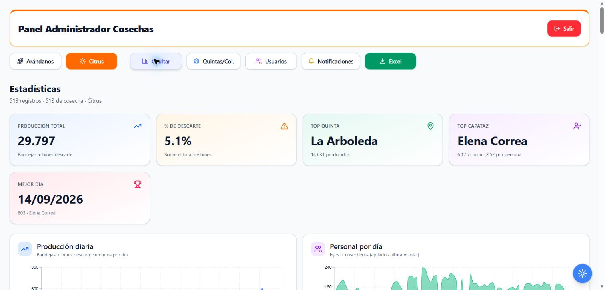The height and width of the screenshot is (290, 605).
Task: Toggle the light/dark theme with the sun button
Action: click(x=582, y=274)
